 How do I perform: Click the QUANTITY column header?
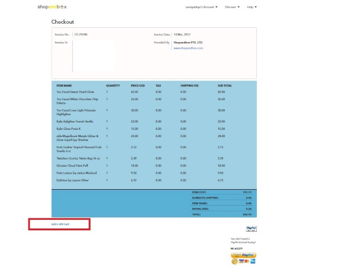coord(113,86)
